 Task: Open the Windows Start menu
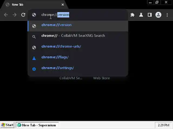pos(7,125)
